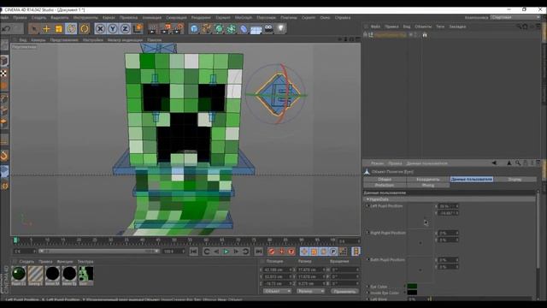Go back in Attribute Manager history
This screenshot has height=308, width=547.
click(x=494, y=163)
